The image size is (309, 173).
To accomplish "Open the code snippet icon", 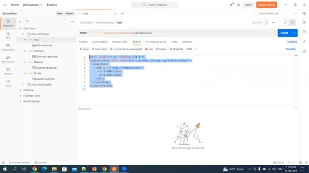I will (x=304, y=42).
